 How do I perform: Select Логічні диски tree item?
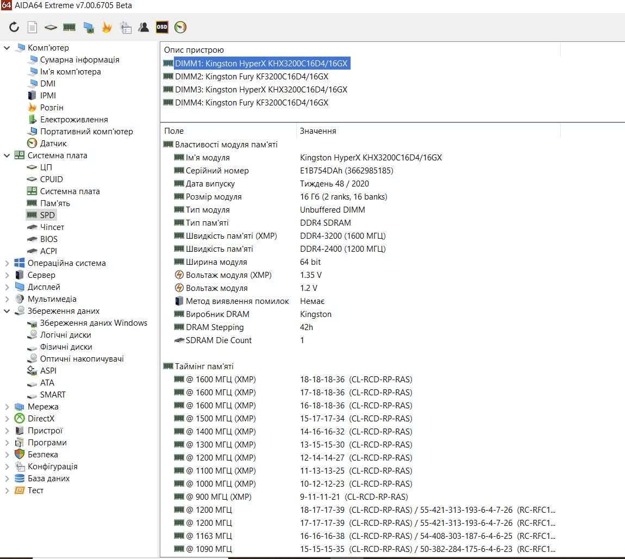(x=65, y=335)
